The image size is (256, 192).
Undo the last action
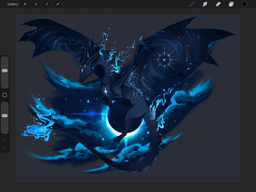tap(5, 140)
